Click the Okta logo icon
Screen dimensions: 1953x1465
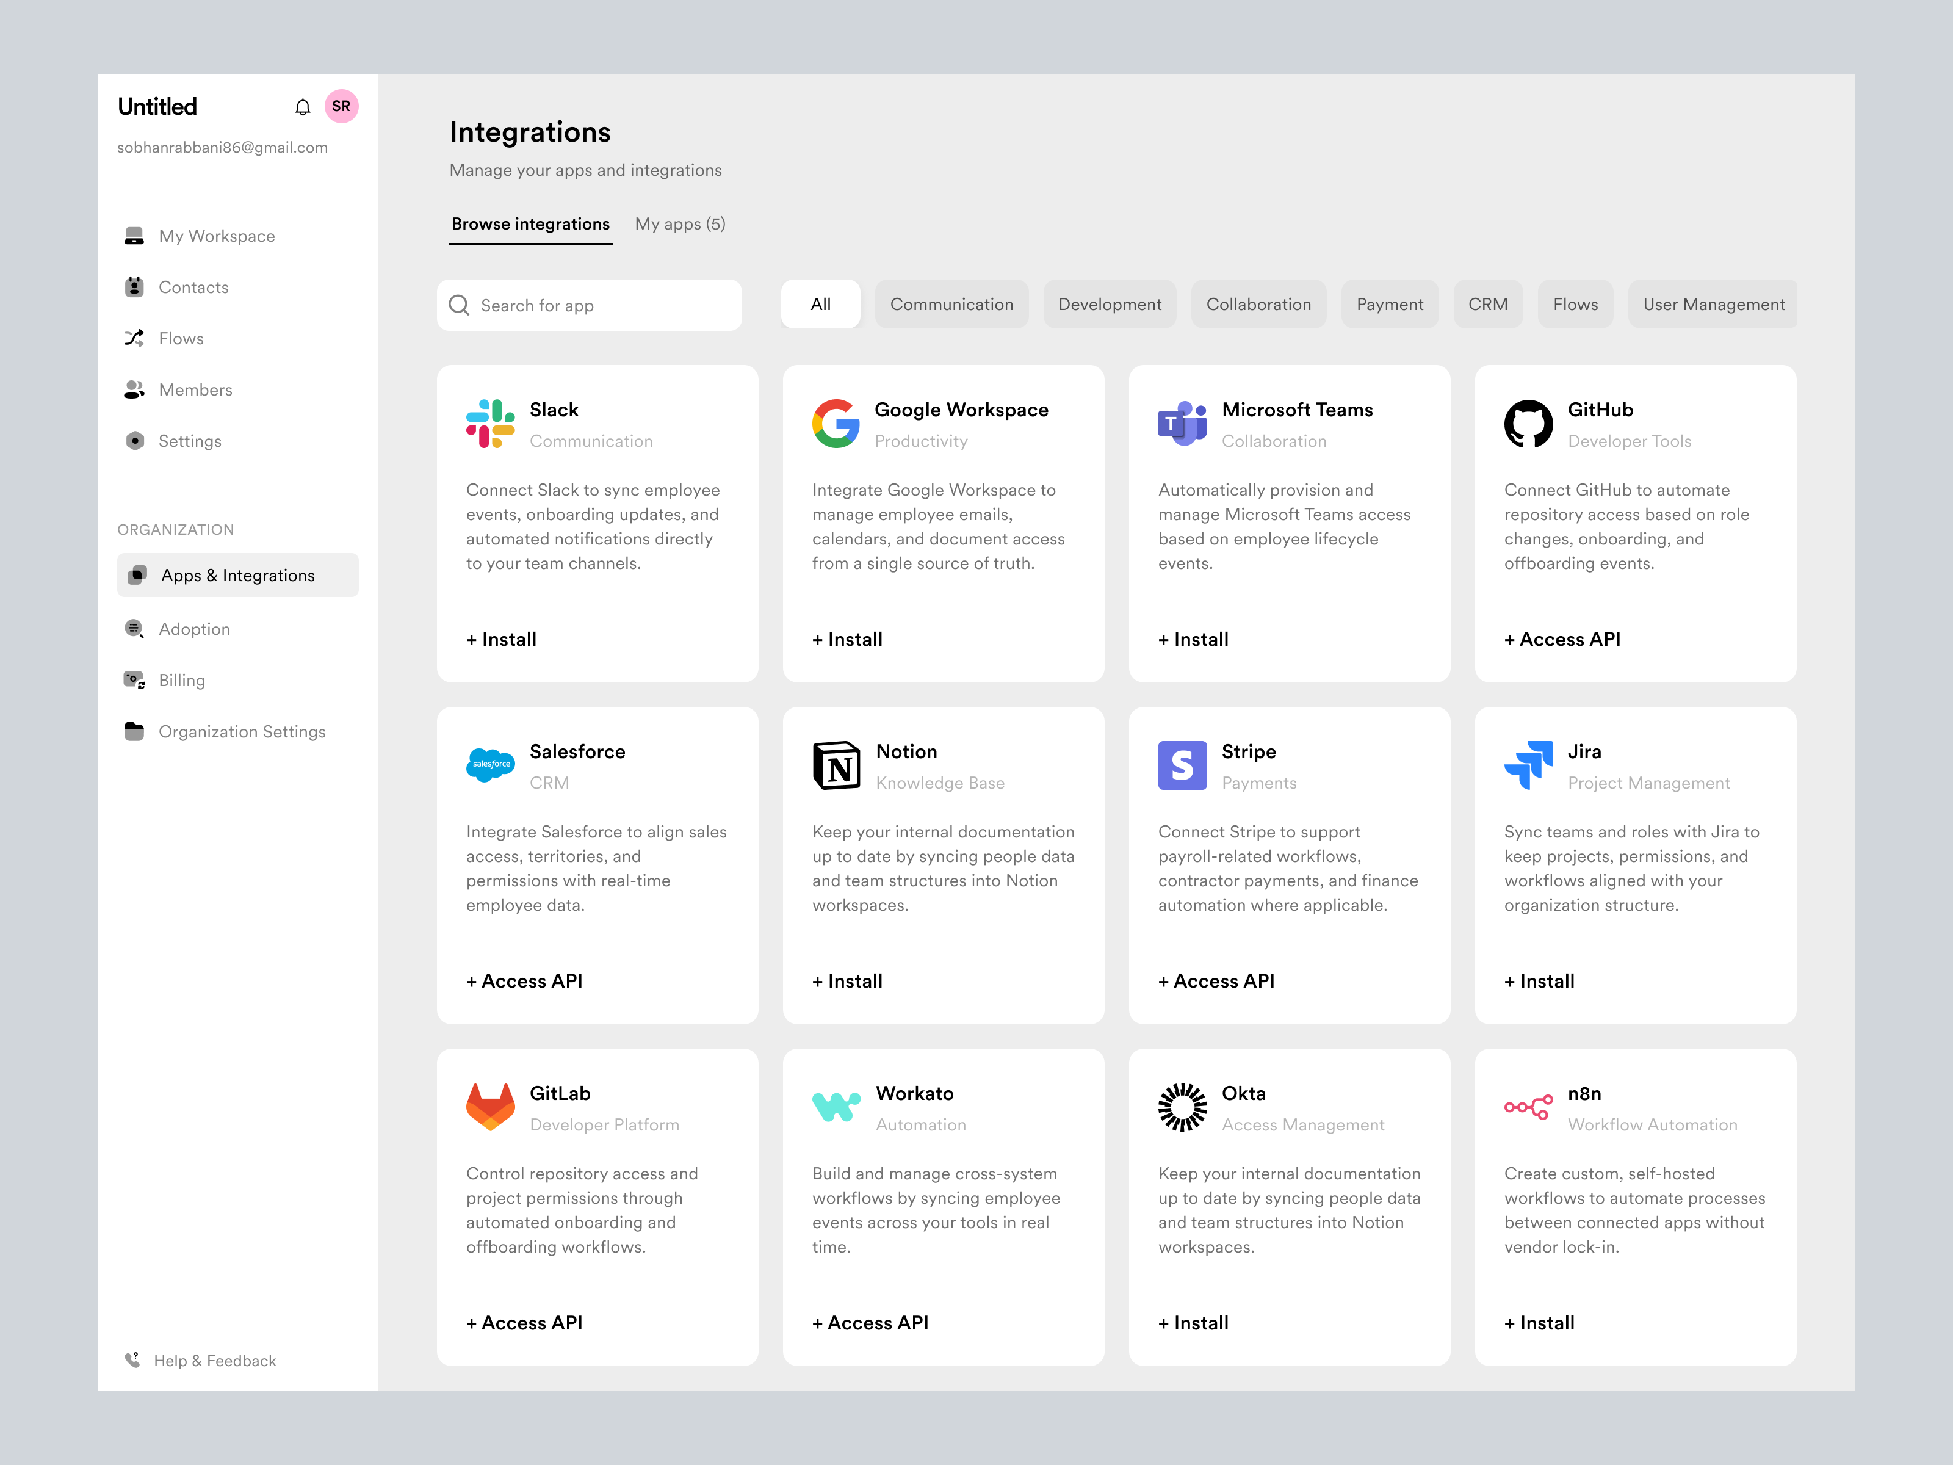(x=1182, y=1107)
